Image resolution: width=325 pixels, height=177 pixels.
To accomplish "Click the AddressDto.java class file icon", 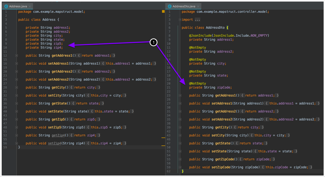I will pyautogui.click(x=170, y=6).
